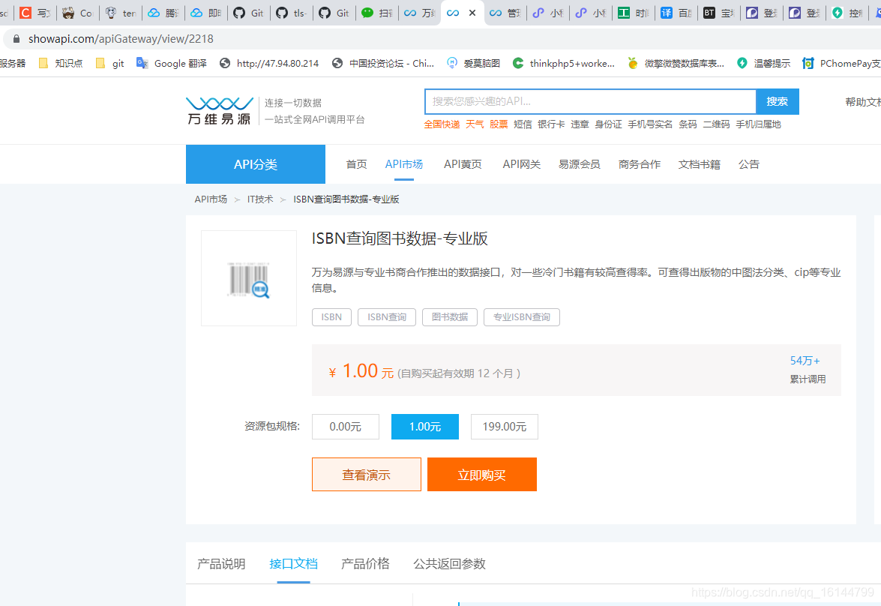The image size is (881, 606).
Task: Open the 中国投资论坛 bookmark
Action: [383, 64]
